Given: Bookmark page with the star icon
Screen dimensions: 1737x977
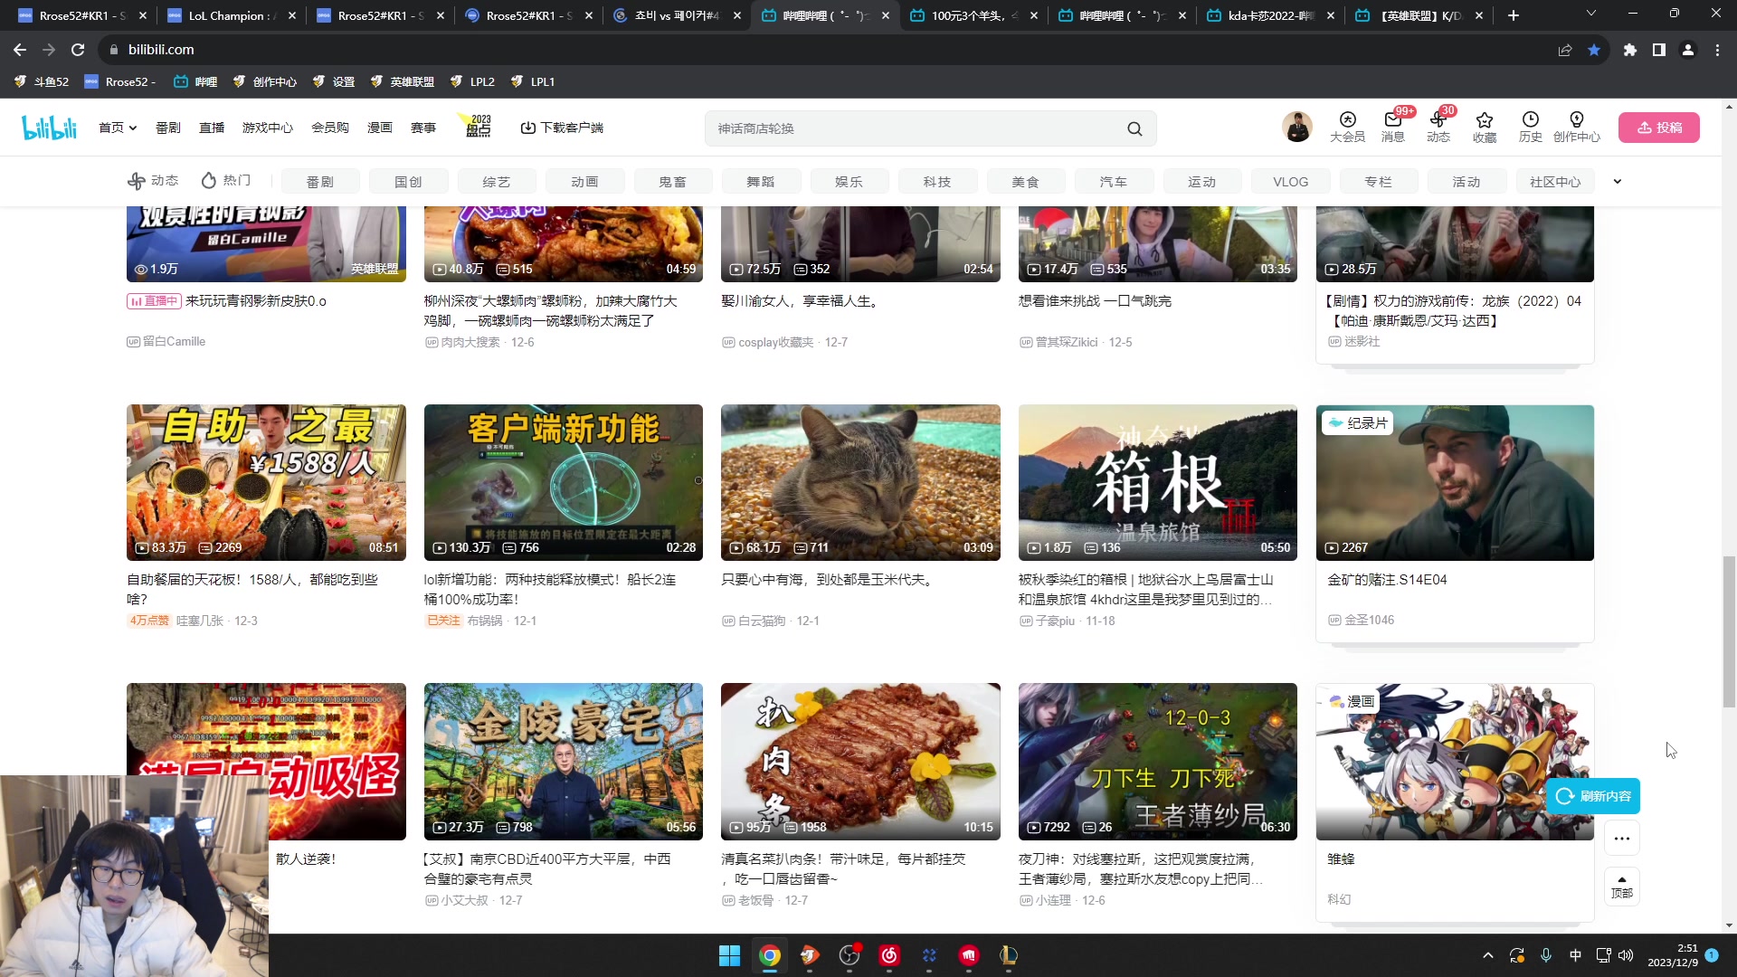Looking at the screenshot, I should [x=1594, y=50].
